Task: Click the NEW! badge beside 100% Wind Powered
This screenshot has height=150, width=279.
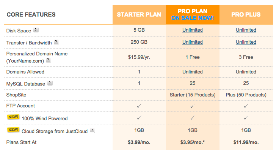Action: (x=13, y=117)
